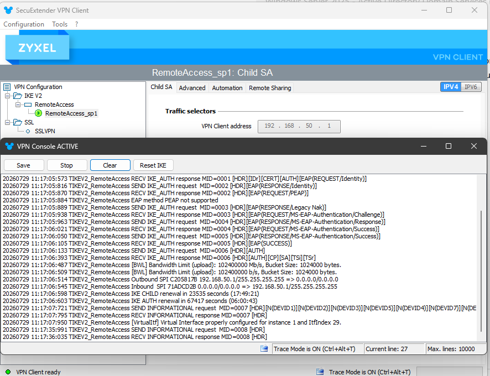The height and width of the screenshot is (376, 490).
Task: Click the console vertical scrollbar
Action: pos(481,271)
